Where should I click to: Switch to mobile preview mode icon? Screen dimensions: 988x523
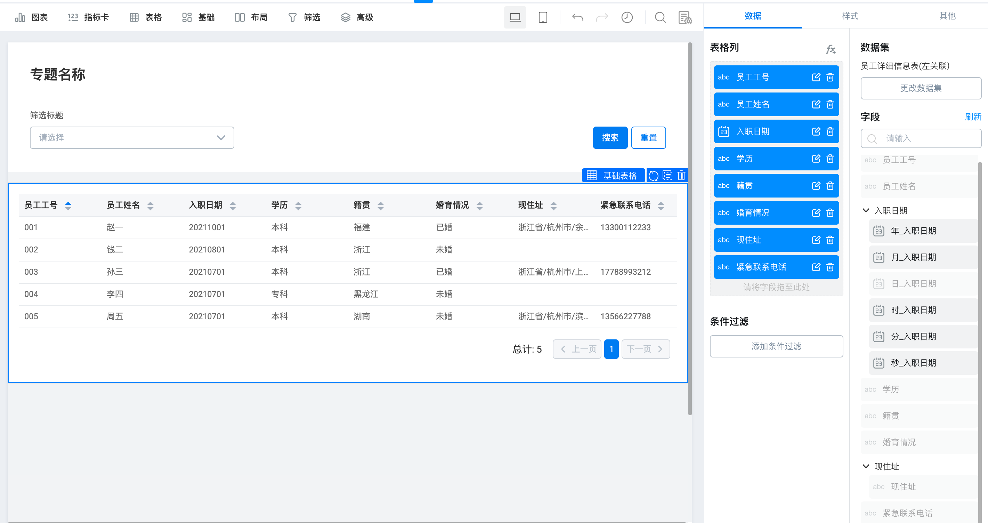point(543,17)
